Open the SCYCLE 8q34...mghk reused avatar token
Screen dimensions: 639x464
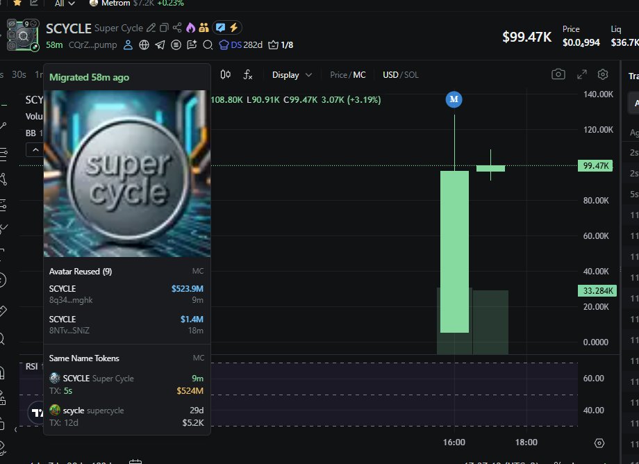[x=126, y=294]
